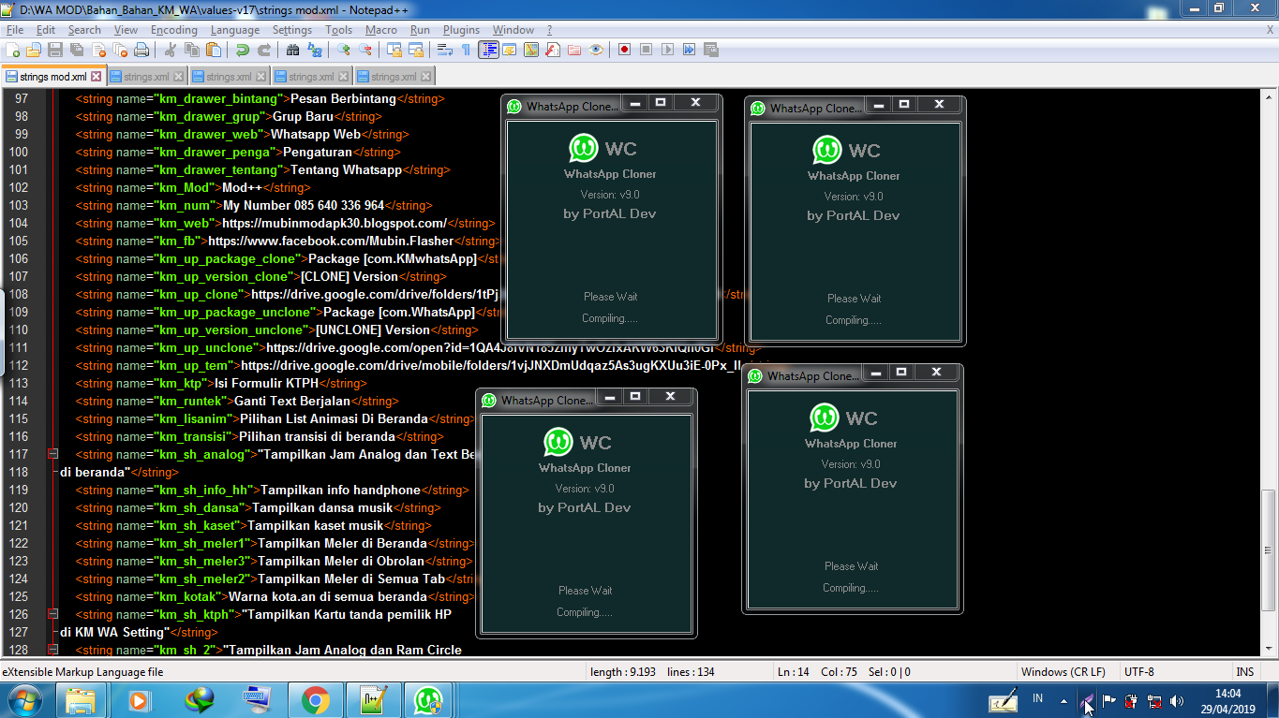Open the File menu
The width and height of the screenshot is (1279, 718).
(15, 30)
